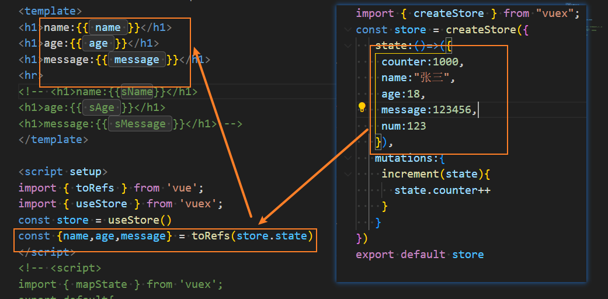The height and width of the screenshot is (299, 608).
Task: Click 'useStore' in the vuex import line
Action: tap(102, 204)
